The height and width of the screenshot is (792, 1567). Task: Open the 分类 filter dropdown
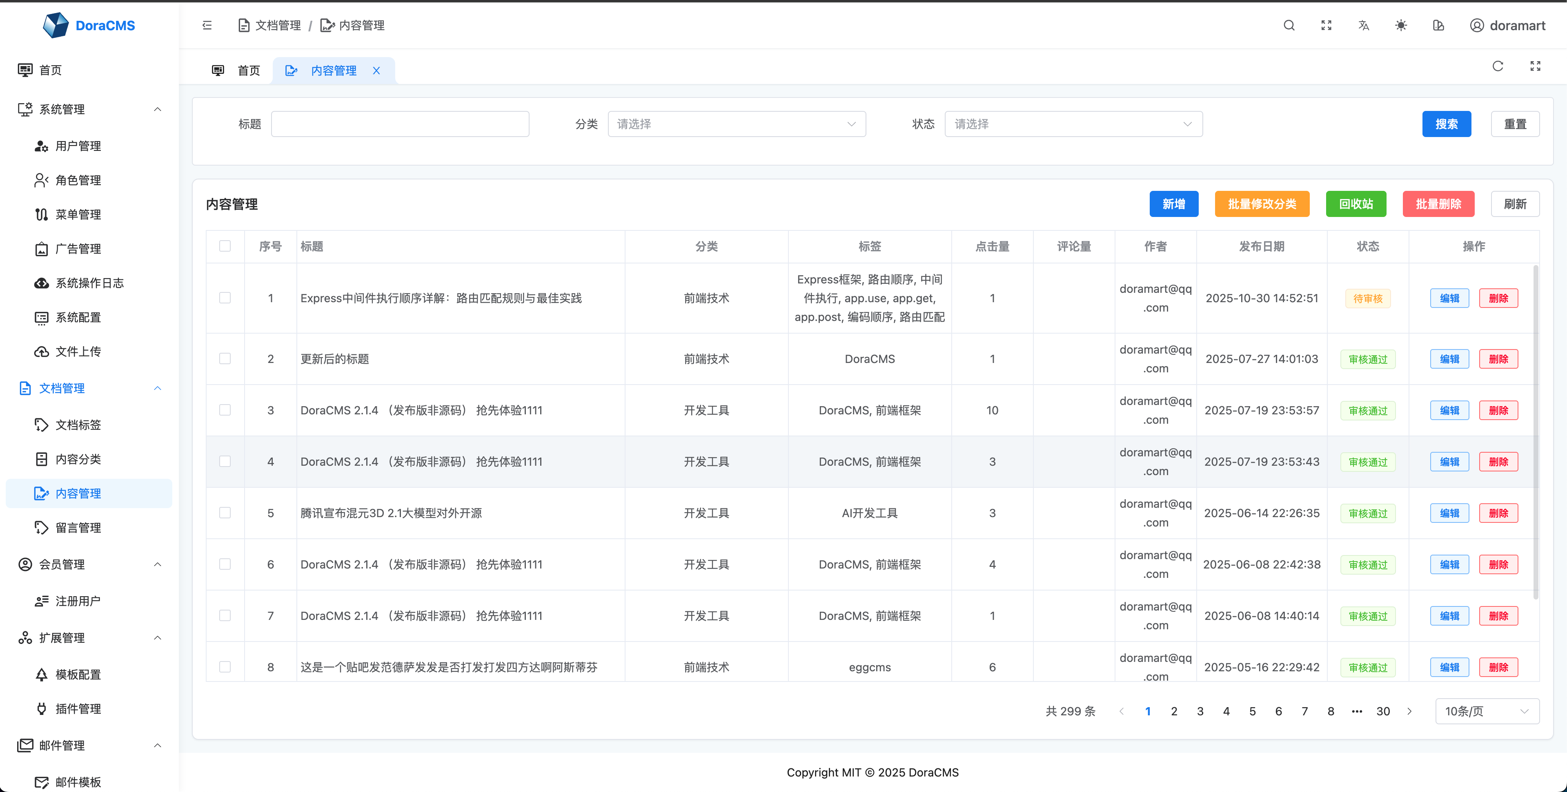point(736,124)
